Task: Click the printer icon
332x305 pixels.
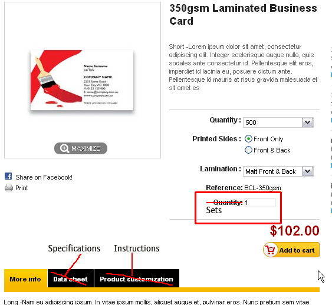Action: click(9, 187)
